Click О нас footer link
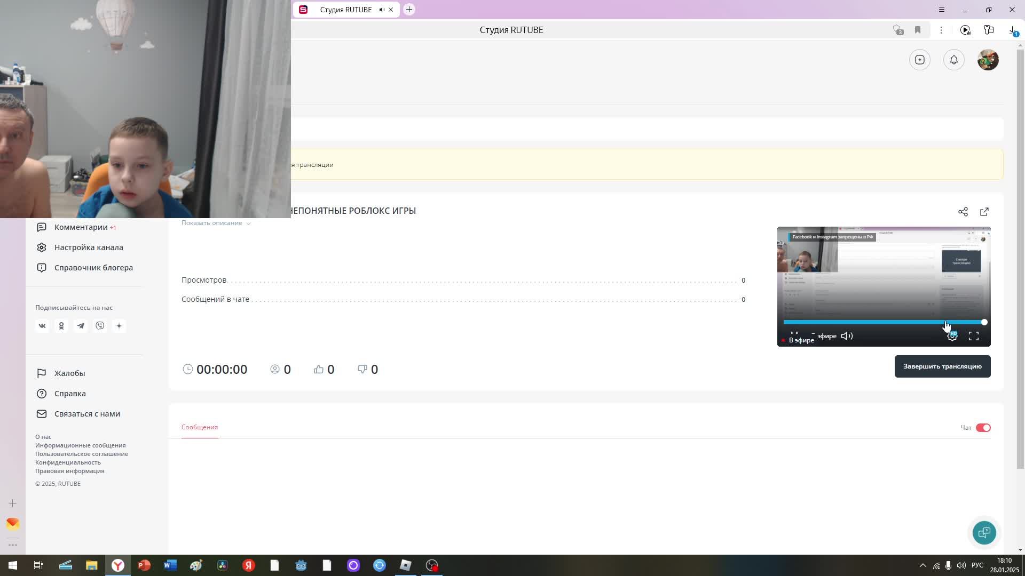The image size is (1025, 576). 43,437
